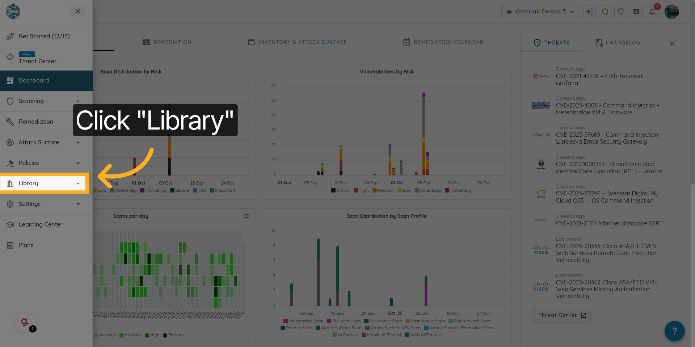The image size is (695, 347).
Task: Close the sidebar with the X button
Action: point(78,12)
